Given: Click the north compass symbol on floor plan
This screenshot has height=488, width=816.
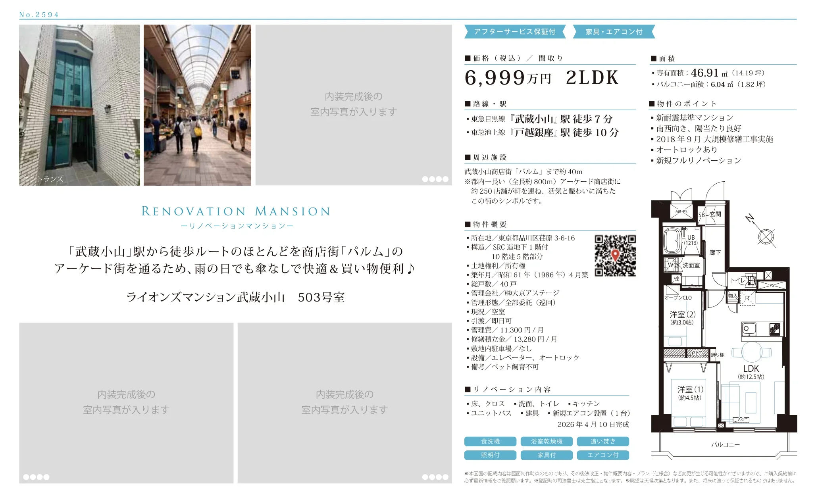Looking at the screenshot, I should [x=766, y=237].
